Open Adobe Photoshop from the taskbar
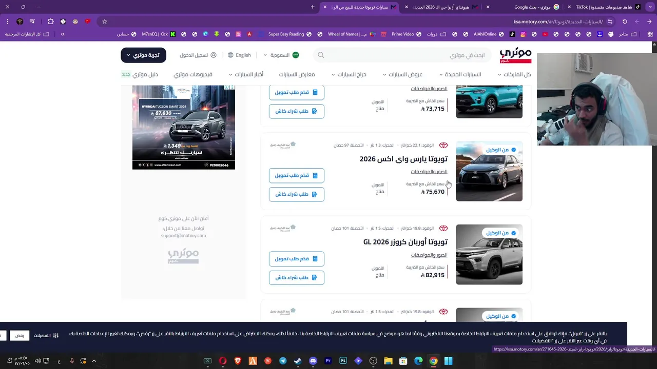The height and width of the screenshot is (369, 657). tap(343, 361)
